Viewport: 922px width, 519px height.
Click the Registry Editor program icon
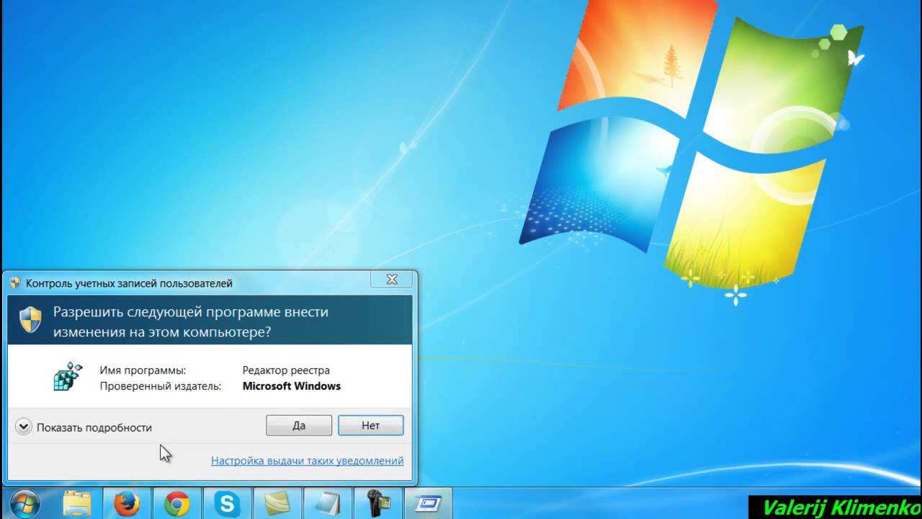(68, 377)
